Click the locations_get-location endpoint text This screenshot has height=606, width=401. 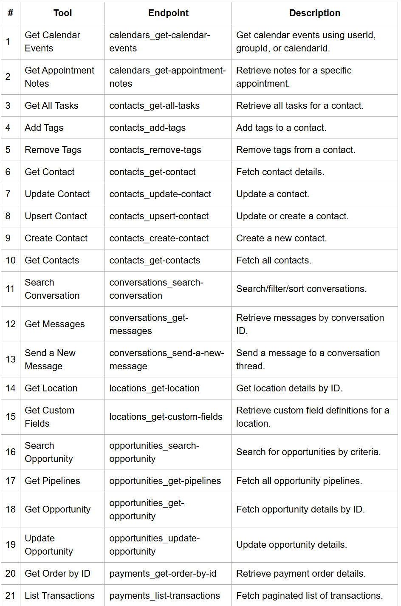[154, 388]
